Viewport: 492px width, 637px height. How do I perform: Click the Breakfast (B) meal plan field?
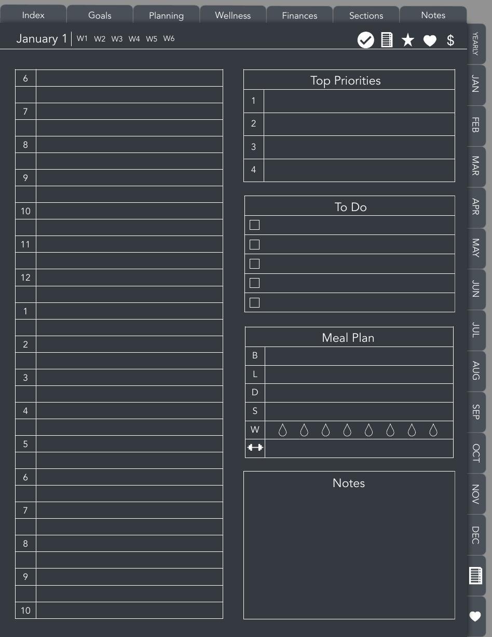coord(359,356)
